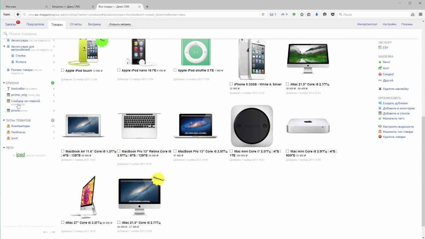Check the Apple iPod shuffle 2 ГБ checkbox

[x=175, y=70]
